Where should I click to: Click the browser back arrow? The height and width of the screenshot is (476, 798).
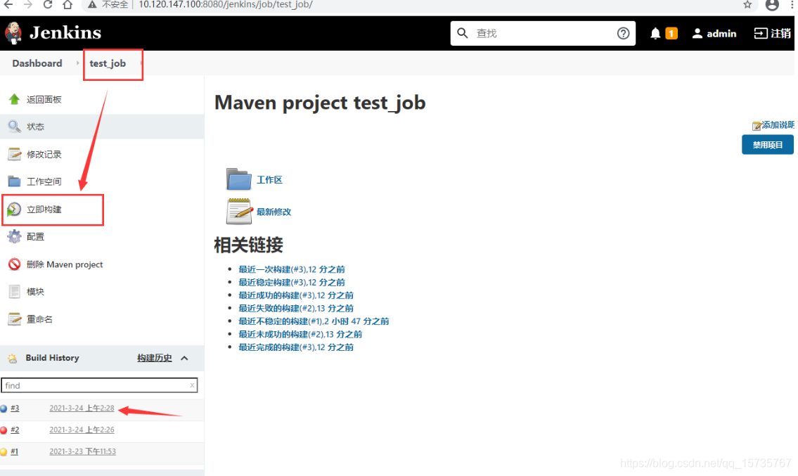(x=8, y=5)
